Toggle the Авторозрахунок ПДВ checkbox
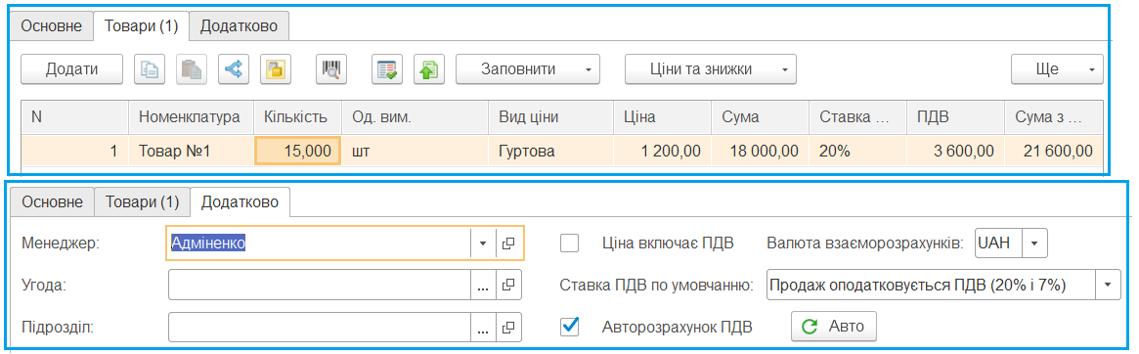The width and height of the screenshot is (1139, 354). tap(570, 327)
